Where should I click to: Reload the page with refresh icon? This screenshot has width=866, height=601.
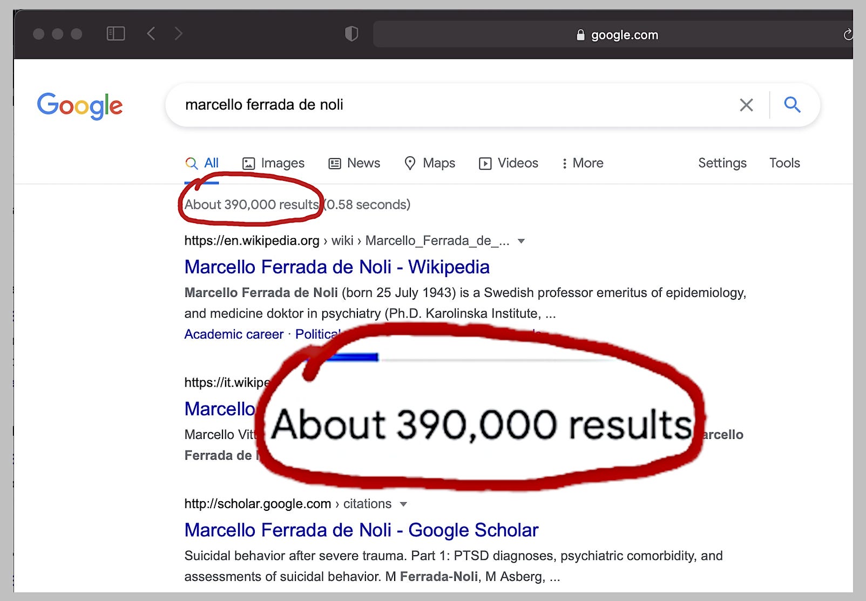[848, 35]
